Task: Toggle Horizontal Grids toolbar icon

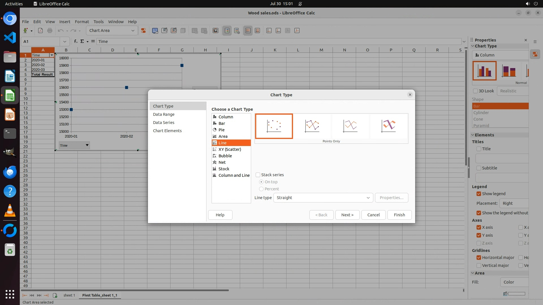Action: (248, 30)
